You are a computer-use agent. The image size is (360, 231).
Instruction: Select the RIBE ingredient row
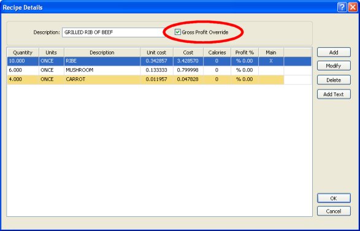point(159,61)
